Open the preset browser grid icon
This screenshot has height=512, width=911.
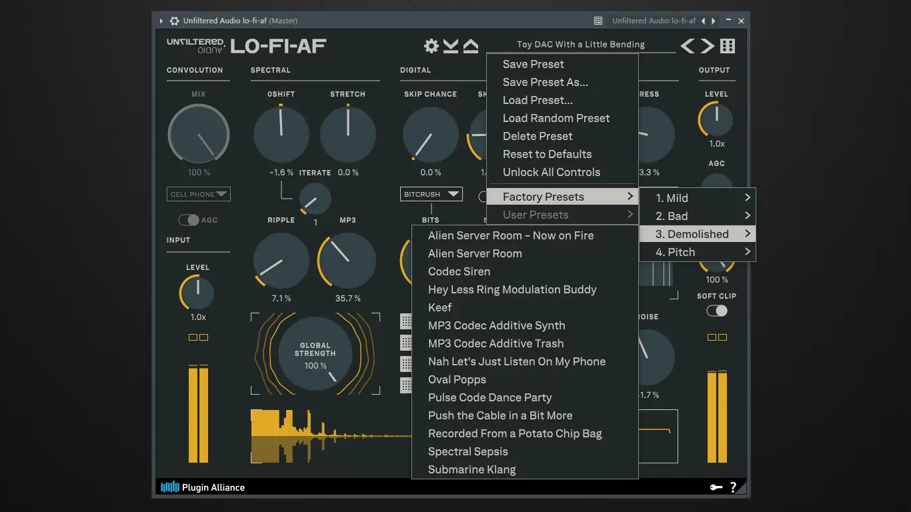pos(728,45)
